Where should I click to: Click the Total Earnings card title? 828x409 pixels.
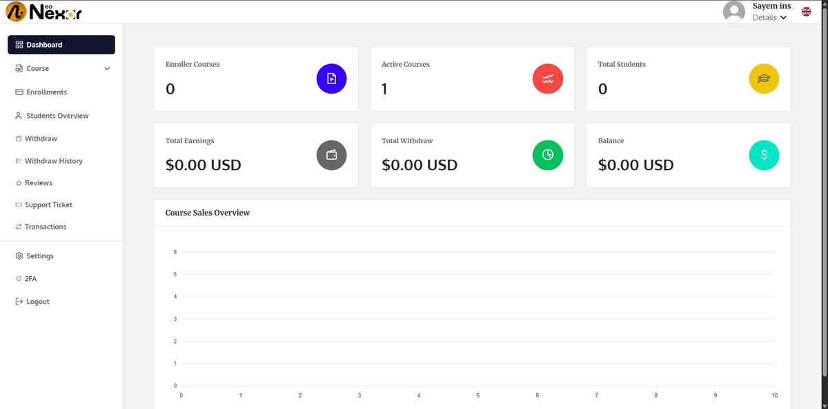[x=190, y=140]
